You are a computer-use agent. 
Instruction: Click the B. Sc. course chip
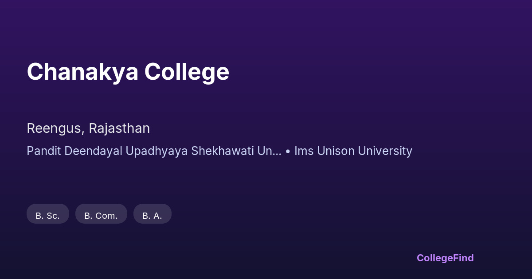point(47,216)
